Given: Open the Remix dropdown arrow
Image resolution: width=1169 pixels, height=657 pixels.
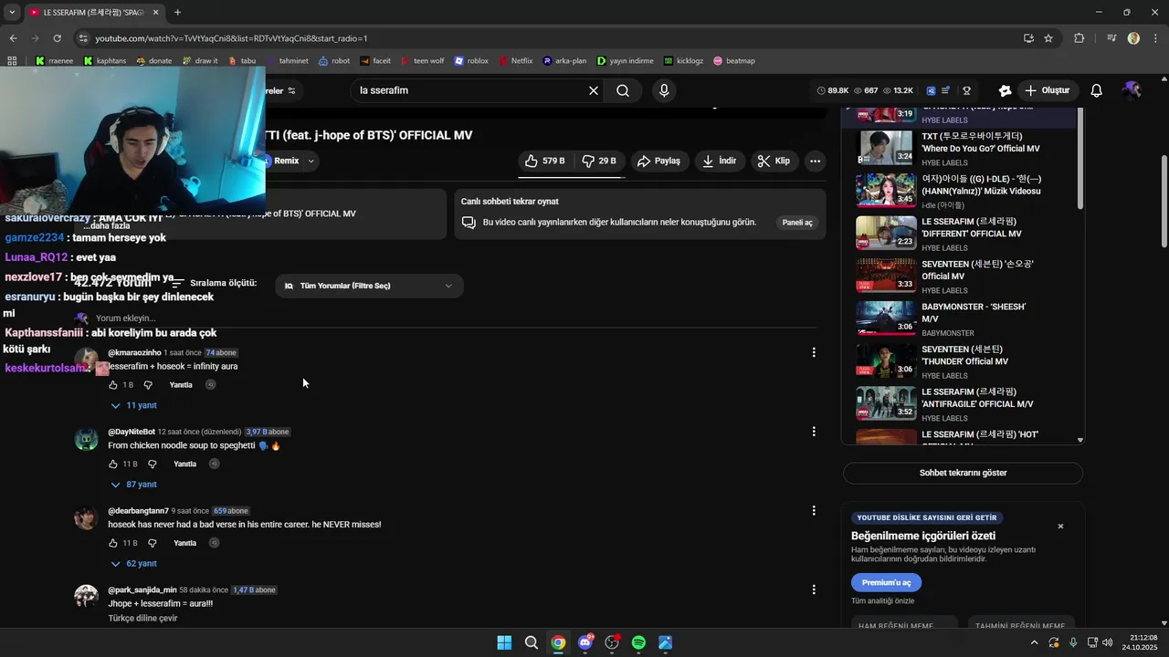Looking at the screenshot, I should pos(311,161).
